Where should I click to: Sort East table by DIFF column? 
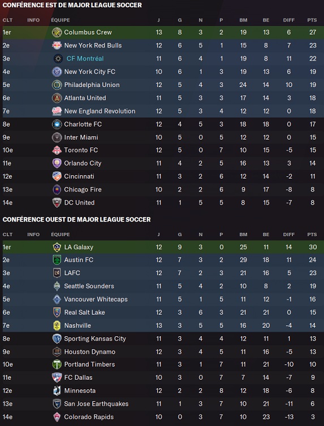pyautogui.click(x=289, y=20)
